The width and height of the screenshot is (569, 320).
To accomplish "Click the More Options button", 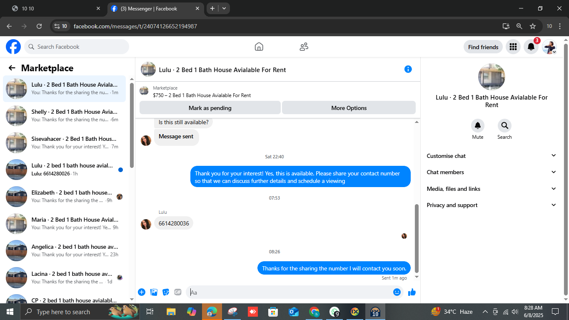I will 349,107.
